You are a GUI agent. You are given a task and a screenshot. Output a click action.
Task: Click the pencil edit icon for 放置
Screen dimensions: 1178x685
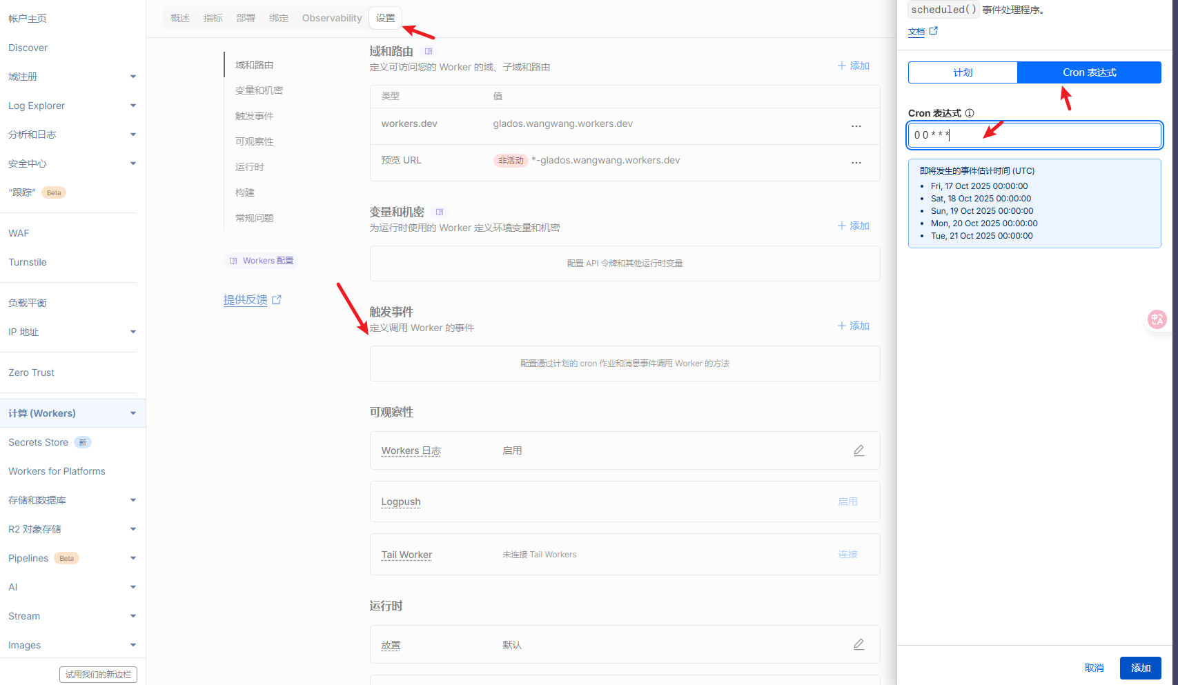tap(858, 644)
